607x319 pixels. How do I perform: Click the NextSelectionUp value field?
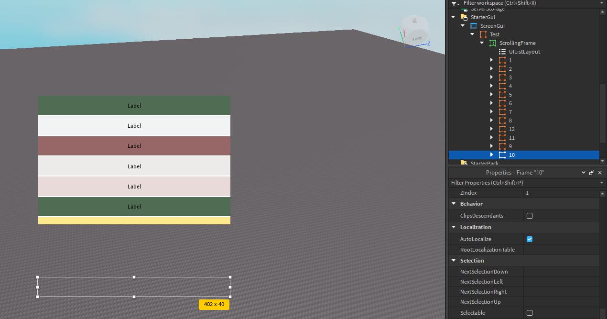pos(561,302)
